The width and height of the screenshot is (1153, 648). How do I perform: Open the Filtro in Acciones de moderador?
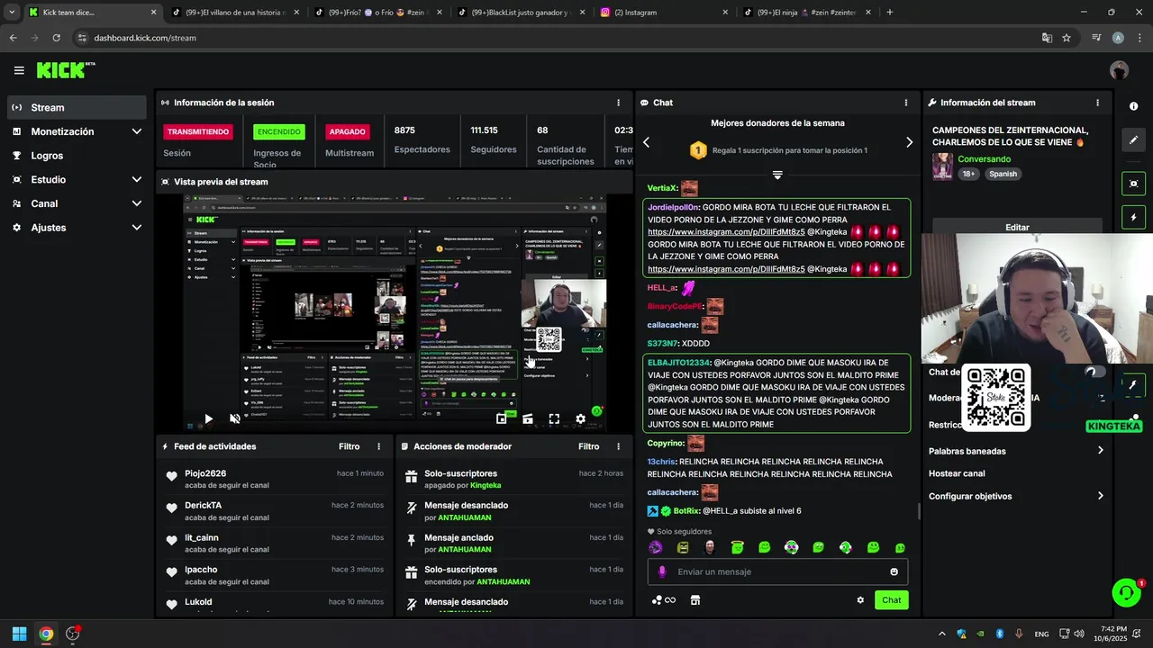click(588, 446)
